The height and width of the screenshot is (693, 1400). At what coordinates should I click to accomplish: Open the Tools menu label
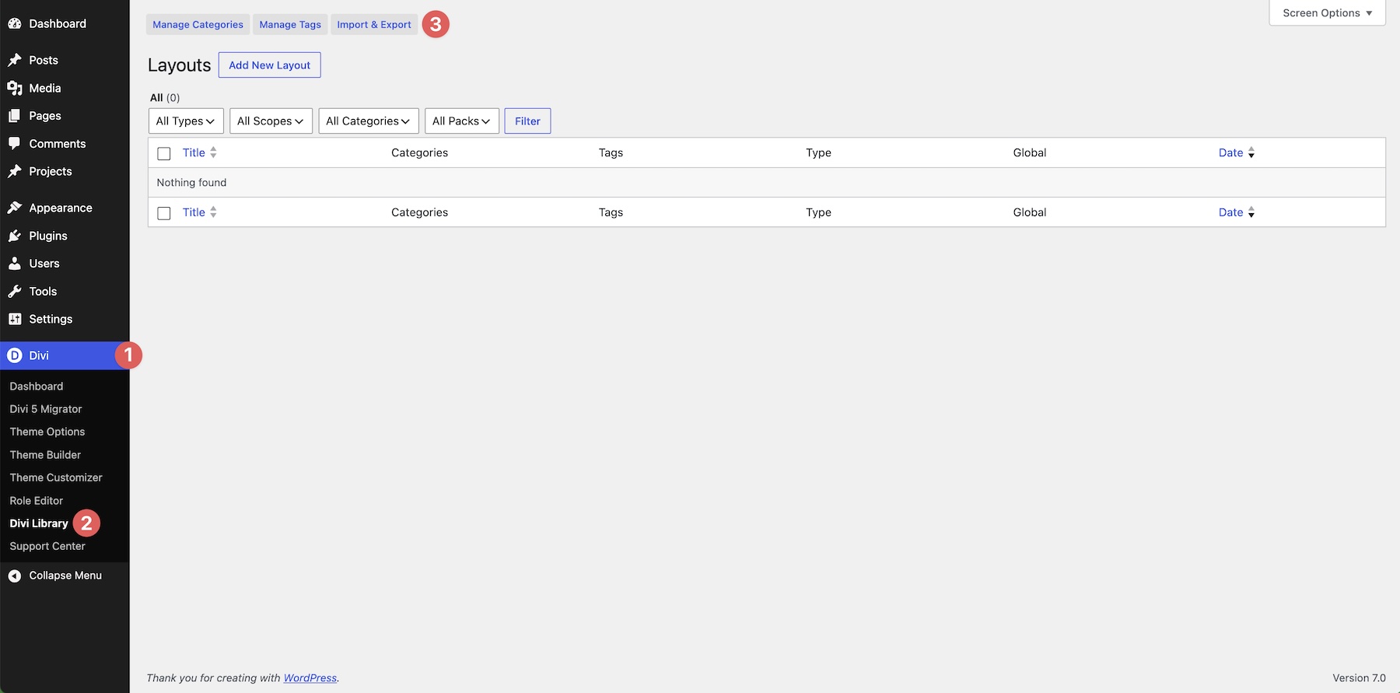[43, 292]
